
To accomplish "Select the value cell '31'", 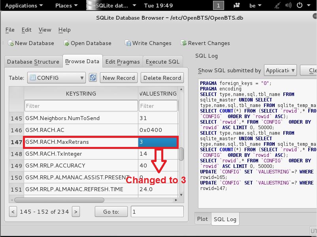I will coord(158,118).
